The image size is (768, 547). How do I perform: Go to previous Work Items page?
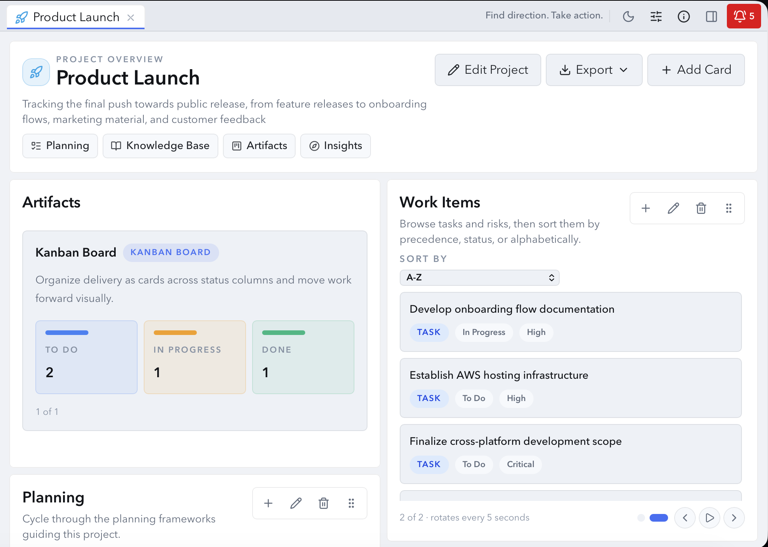click(685, 518)
